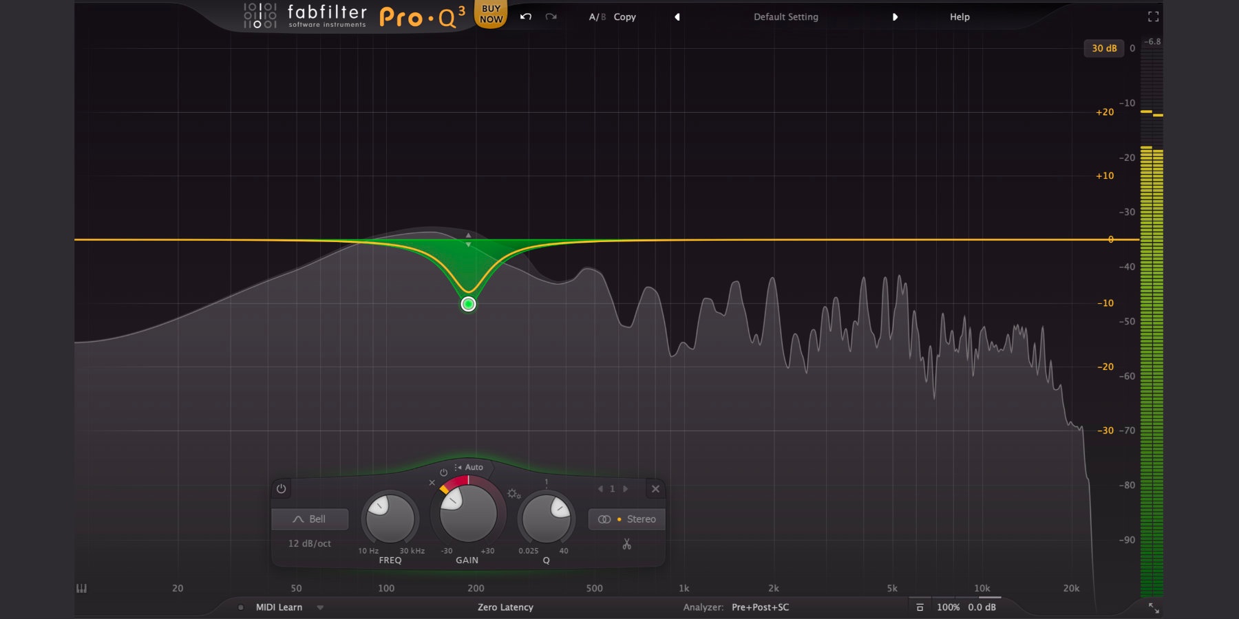This screenshot has height=619, width=1239.
Task: Toggle band 1 power button off
Action: point(281,490)
